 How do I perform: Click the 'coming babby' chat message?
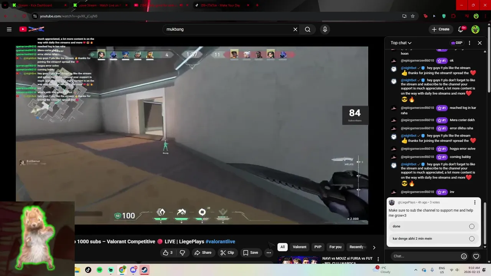460,157
